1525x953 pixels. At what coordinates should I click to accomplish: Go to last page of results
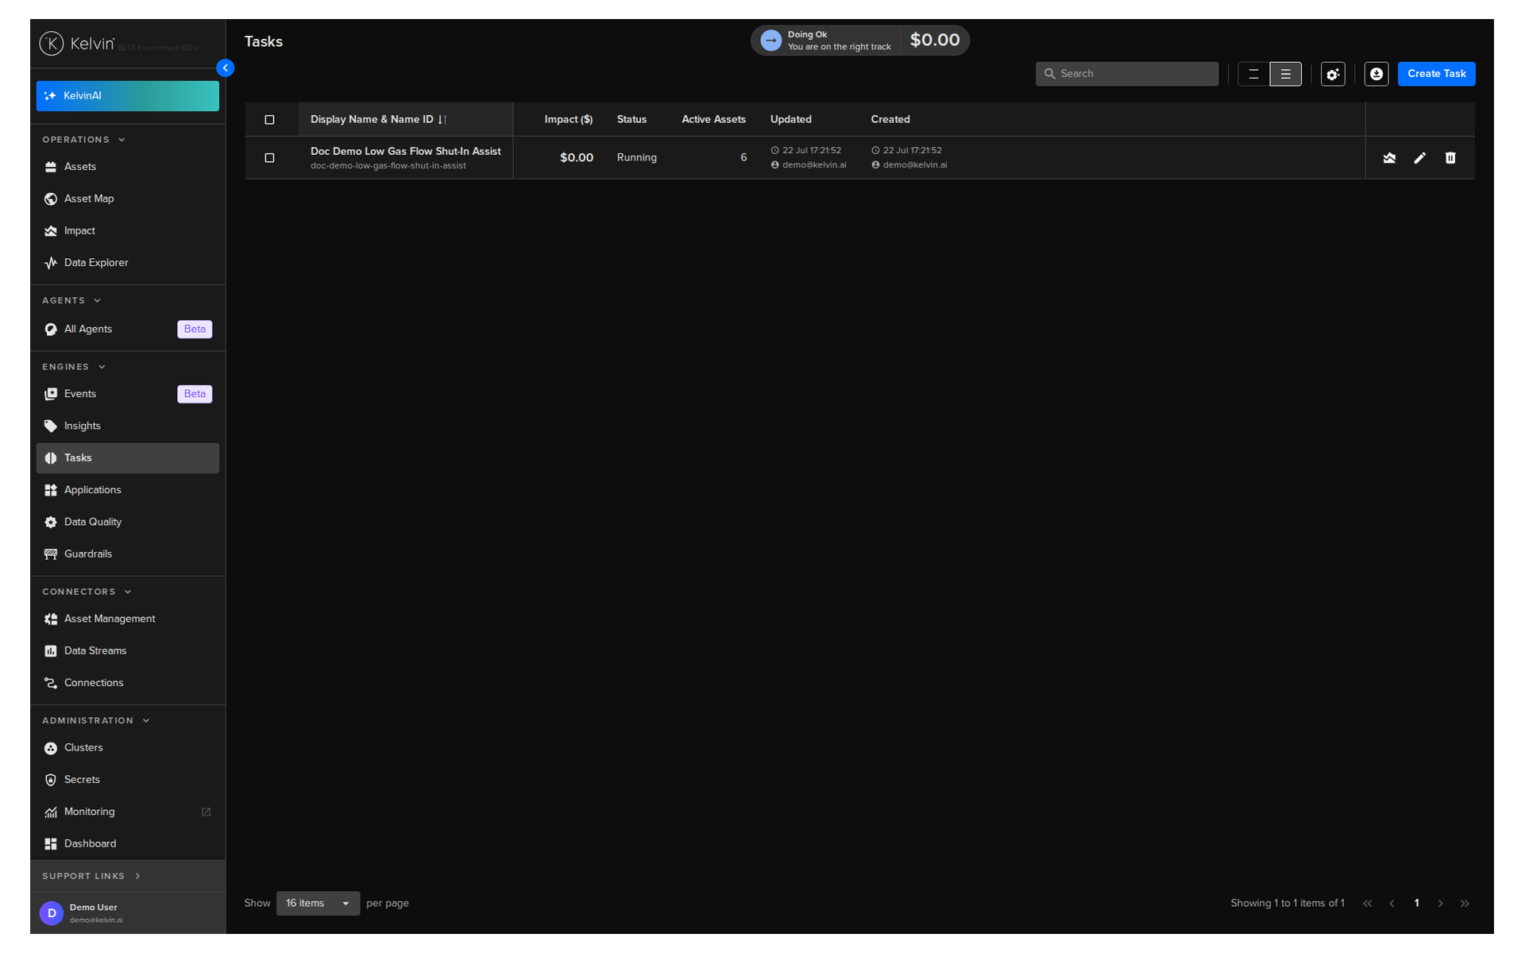pyautogui.click(x=1465, y=903)
